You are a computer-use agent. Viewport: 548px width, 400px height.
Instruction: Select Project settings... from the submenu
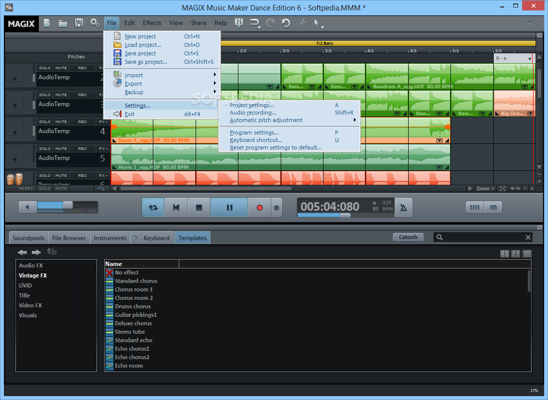(x=289, y=105)
